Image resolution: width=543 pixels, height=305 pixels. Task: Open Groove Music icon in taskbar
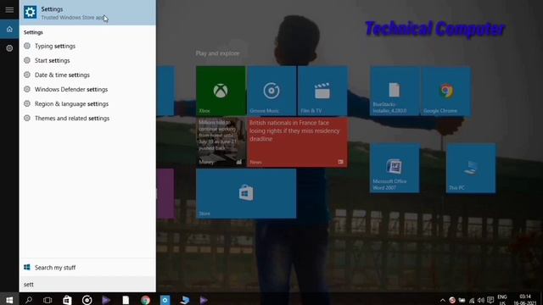tap(87, 300)
